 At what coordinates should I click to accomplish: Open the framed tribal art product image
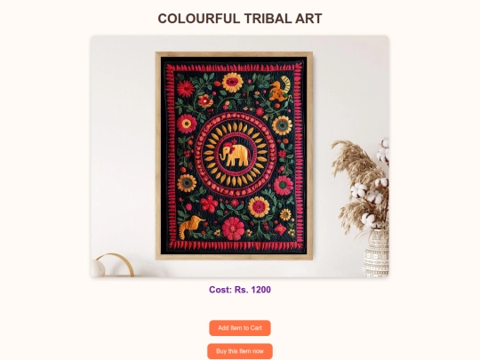coord(240,156)
